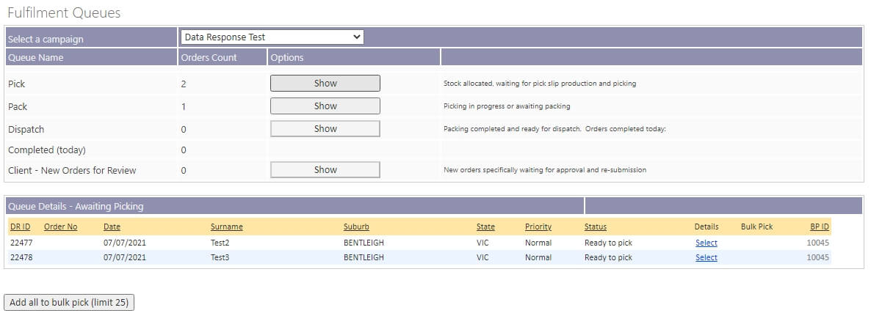871x313 pixels.
Task: Show Client New Orders for Review queue
Action: [x=325, y=170]
